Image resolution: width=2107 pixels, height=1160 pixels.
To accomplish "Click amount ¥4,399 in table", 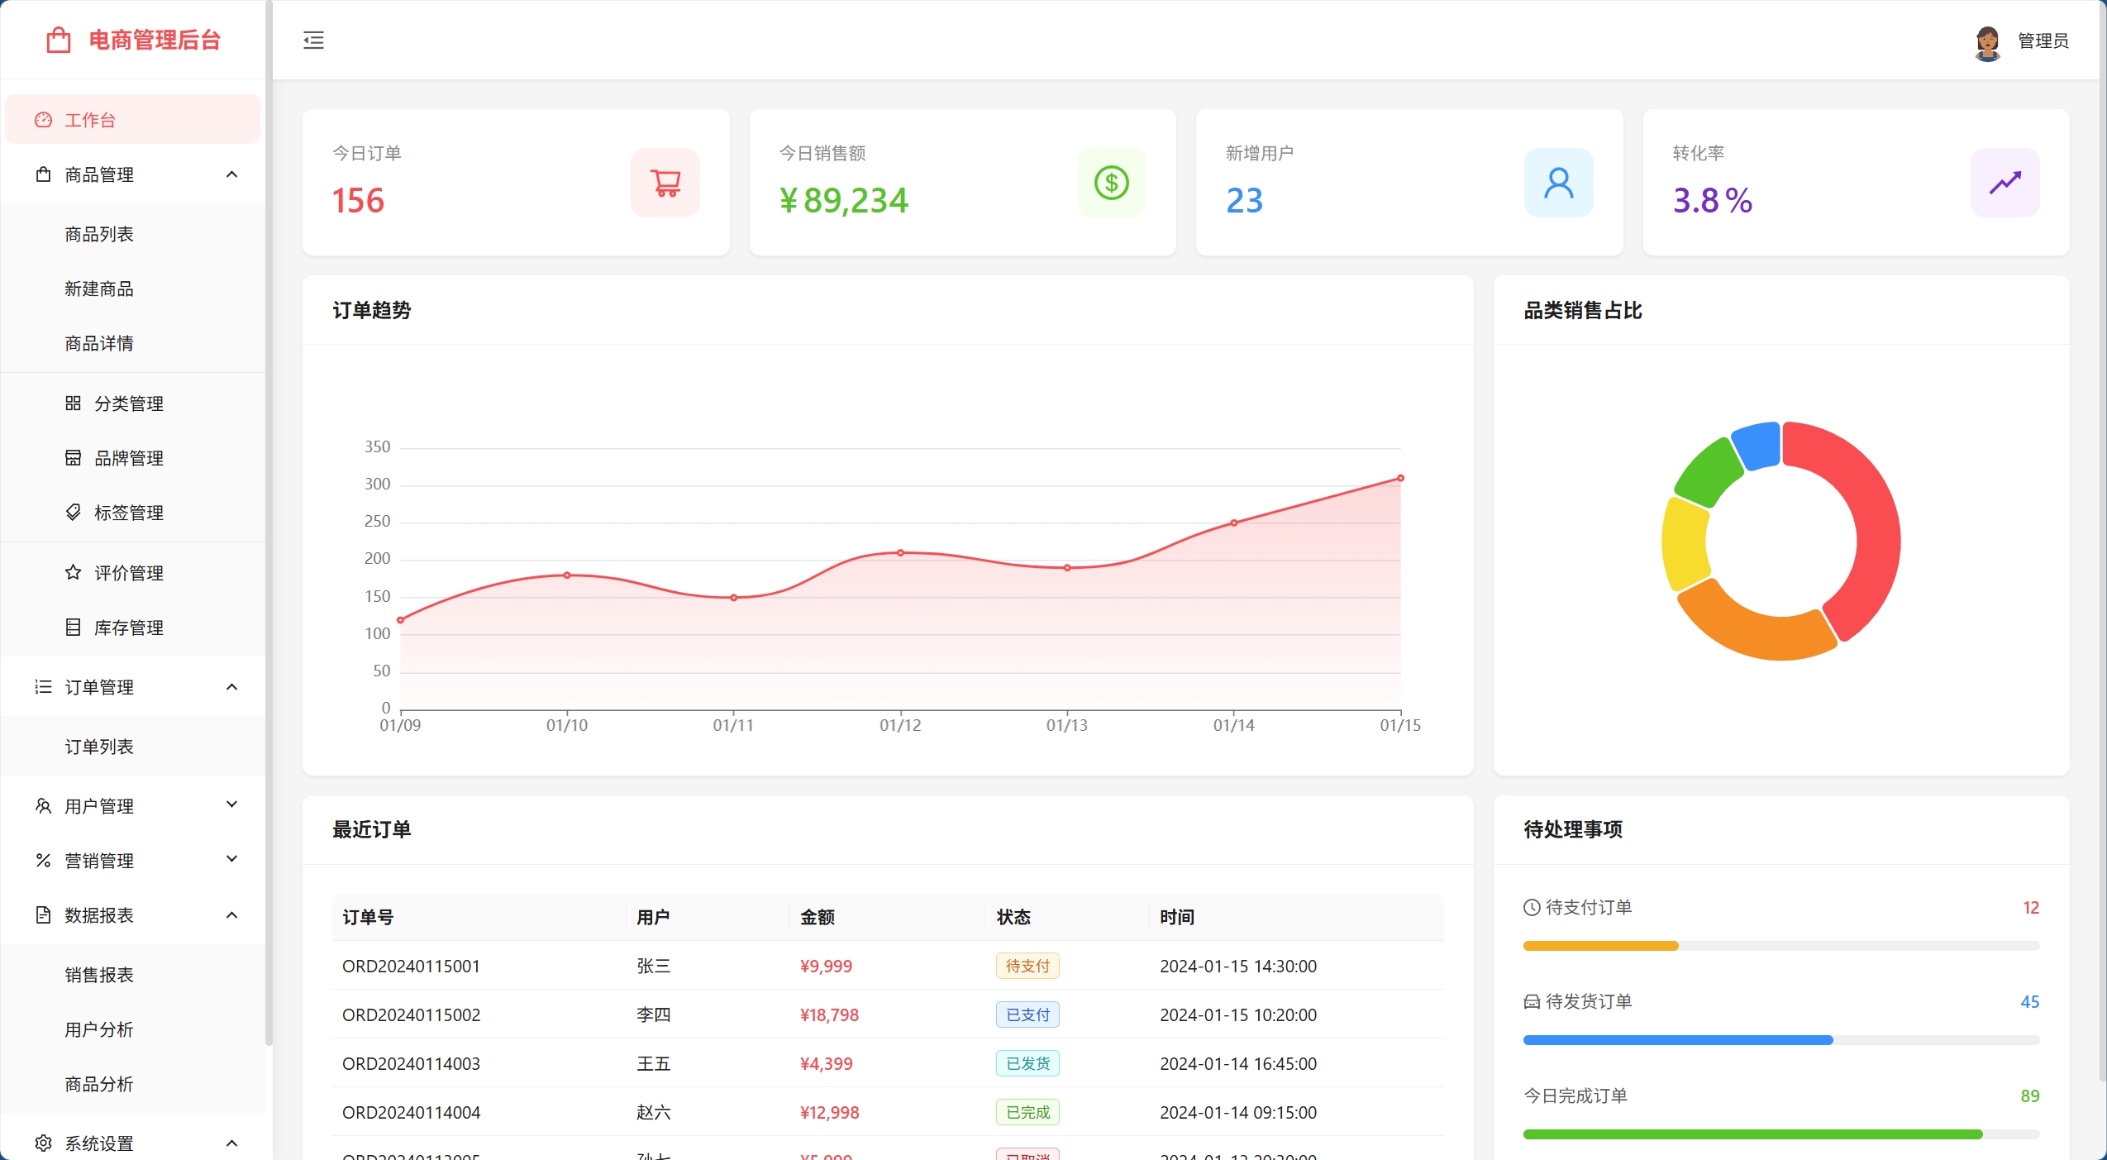I will tap(826, 1063).
